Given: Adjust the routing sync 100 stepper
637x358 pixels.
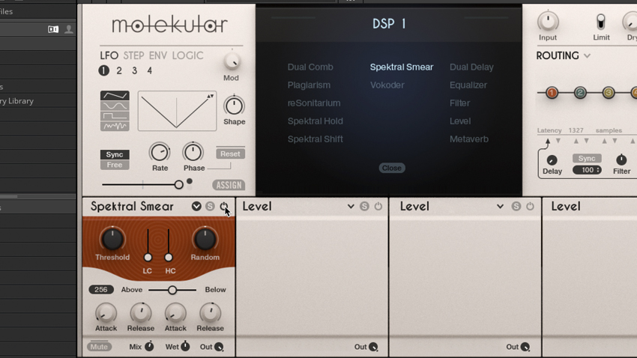Looking at the screenshot, I should [587, 170].
